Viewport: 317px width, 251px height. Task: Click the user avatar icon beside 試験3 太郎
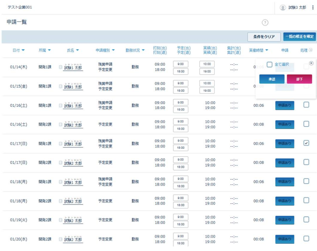[283, 7]
